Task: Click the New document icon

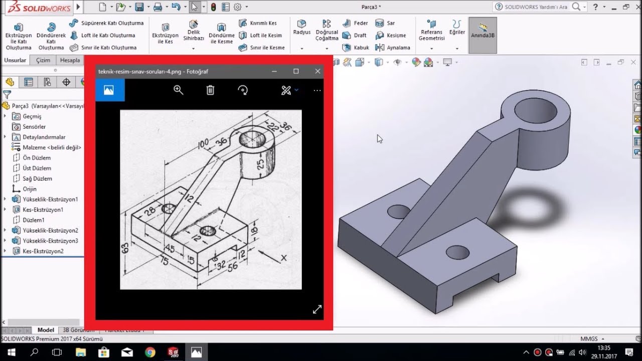Action: 102,7
